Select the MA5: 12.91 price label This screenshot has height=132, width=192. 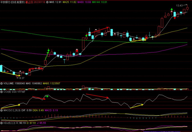pos(55,2)
